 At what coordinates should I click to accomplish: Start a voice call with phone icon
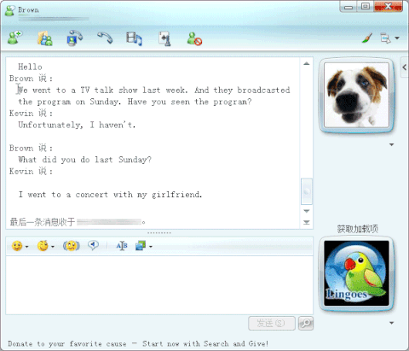click(105, 38)
